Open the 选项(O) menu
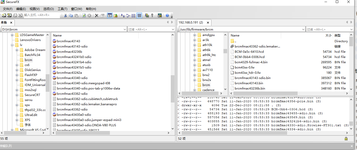 (x=48, y=9)
